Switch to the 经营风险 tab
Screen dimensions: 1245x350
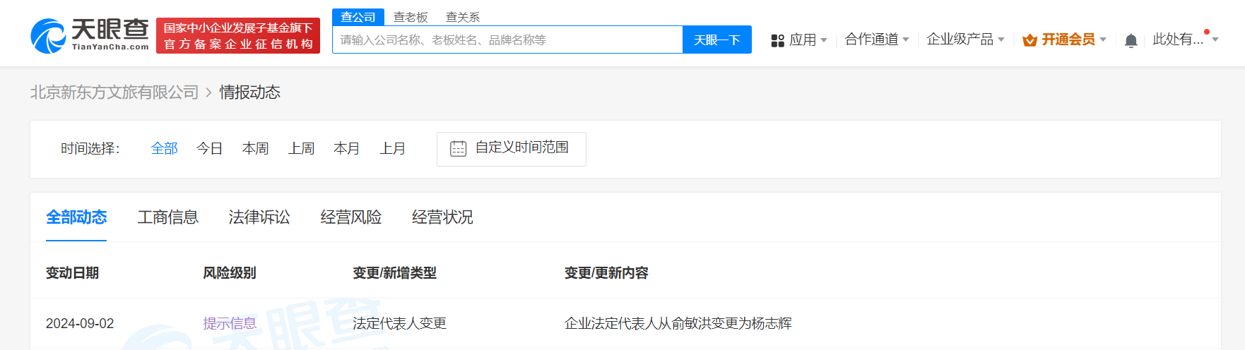(351, 217)
